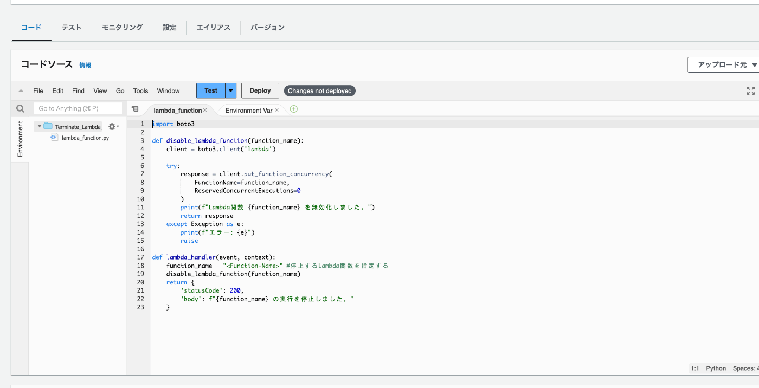The image size is (759, 388).
Task: Open Python language selector in status bar
Action: pyautogui.click(x=716, y=368)
